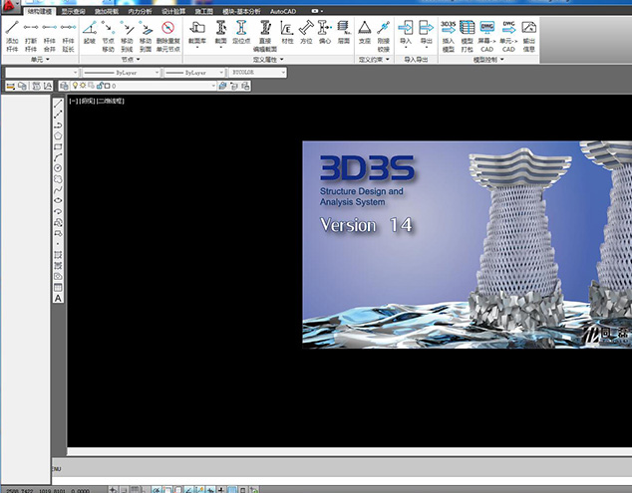
Task: Click the [-] viewport control
Action: [74, 101]
